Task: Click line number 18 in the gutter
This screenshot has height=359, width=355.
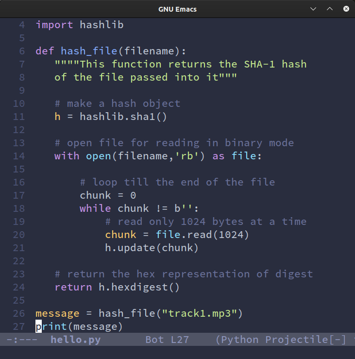Action: pos(19,208)
